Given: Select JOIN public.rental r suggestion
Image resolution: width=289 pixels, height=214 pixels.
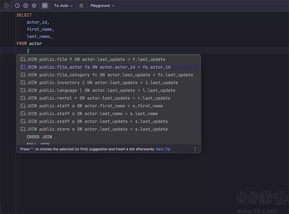Looking at the screenshot, I should 108,98.
